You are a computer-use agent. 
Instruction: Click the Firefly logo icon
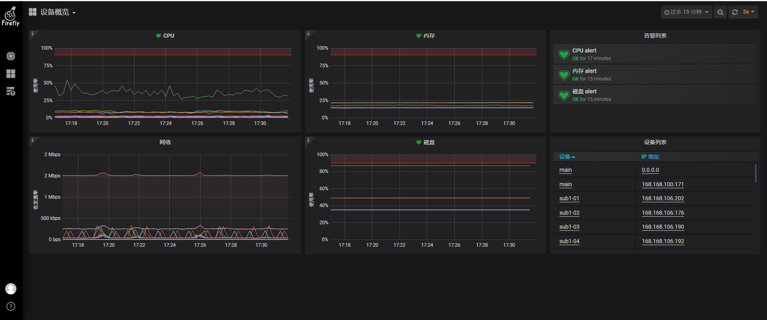coord(10,16)
